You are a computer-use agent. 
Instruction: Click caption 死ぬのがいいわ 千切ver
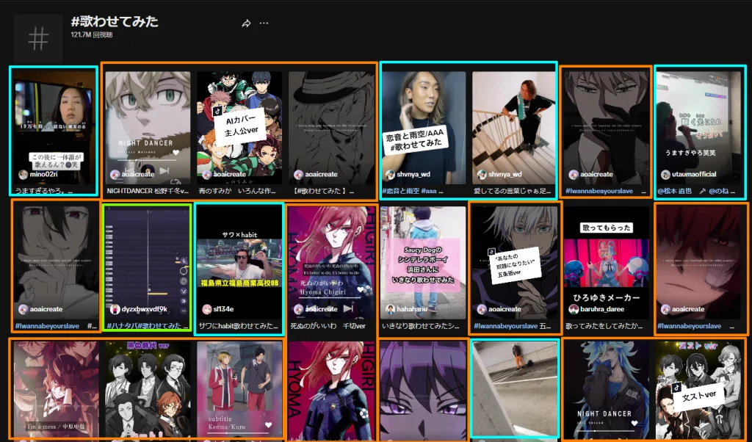point(328,325)
